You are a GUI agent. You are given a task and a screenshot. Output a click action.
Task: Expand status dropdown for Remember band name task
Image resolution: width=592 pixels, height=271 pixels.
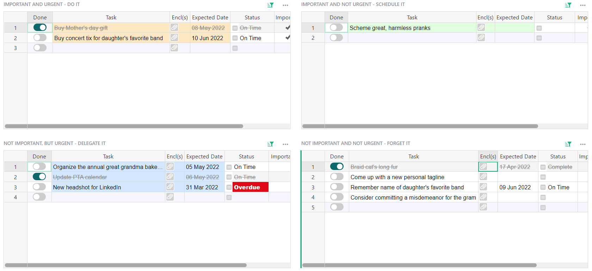(543, 188)
